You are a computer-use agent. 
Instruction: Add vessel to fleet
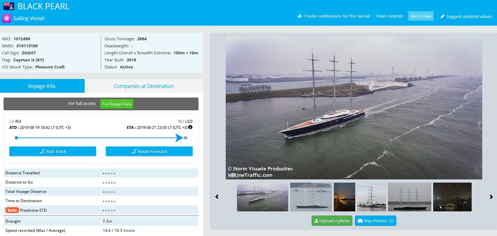click(x=421, y=16)
